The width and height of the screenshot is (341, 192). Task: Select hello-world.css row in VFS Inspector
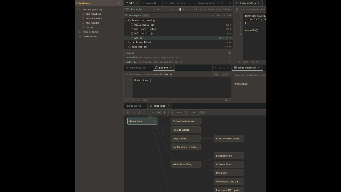pyautogui.click(x=178, y=25)
